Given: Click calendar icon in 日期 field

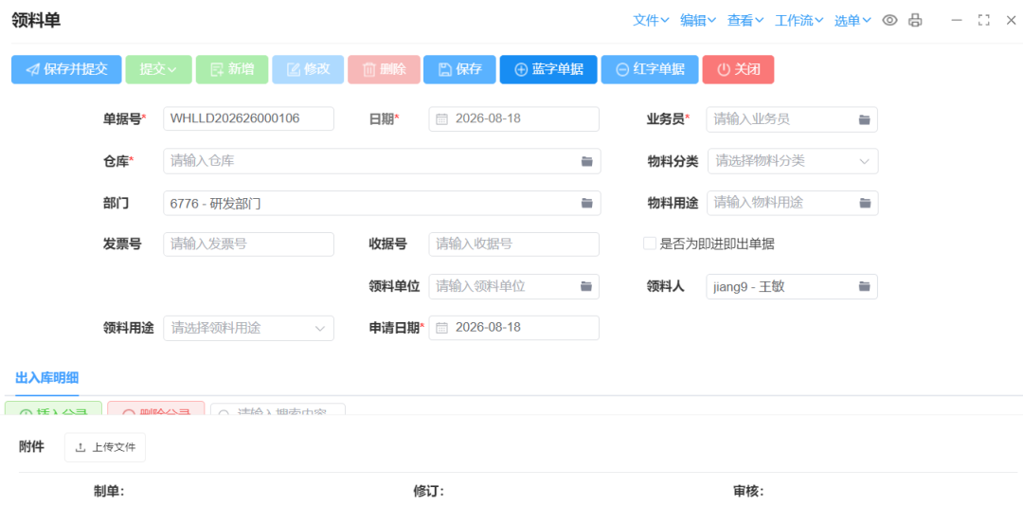Looking at the screenshot, I should pyautogui.click(x=441, y=118).
